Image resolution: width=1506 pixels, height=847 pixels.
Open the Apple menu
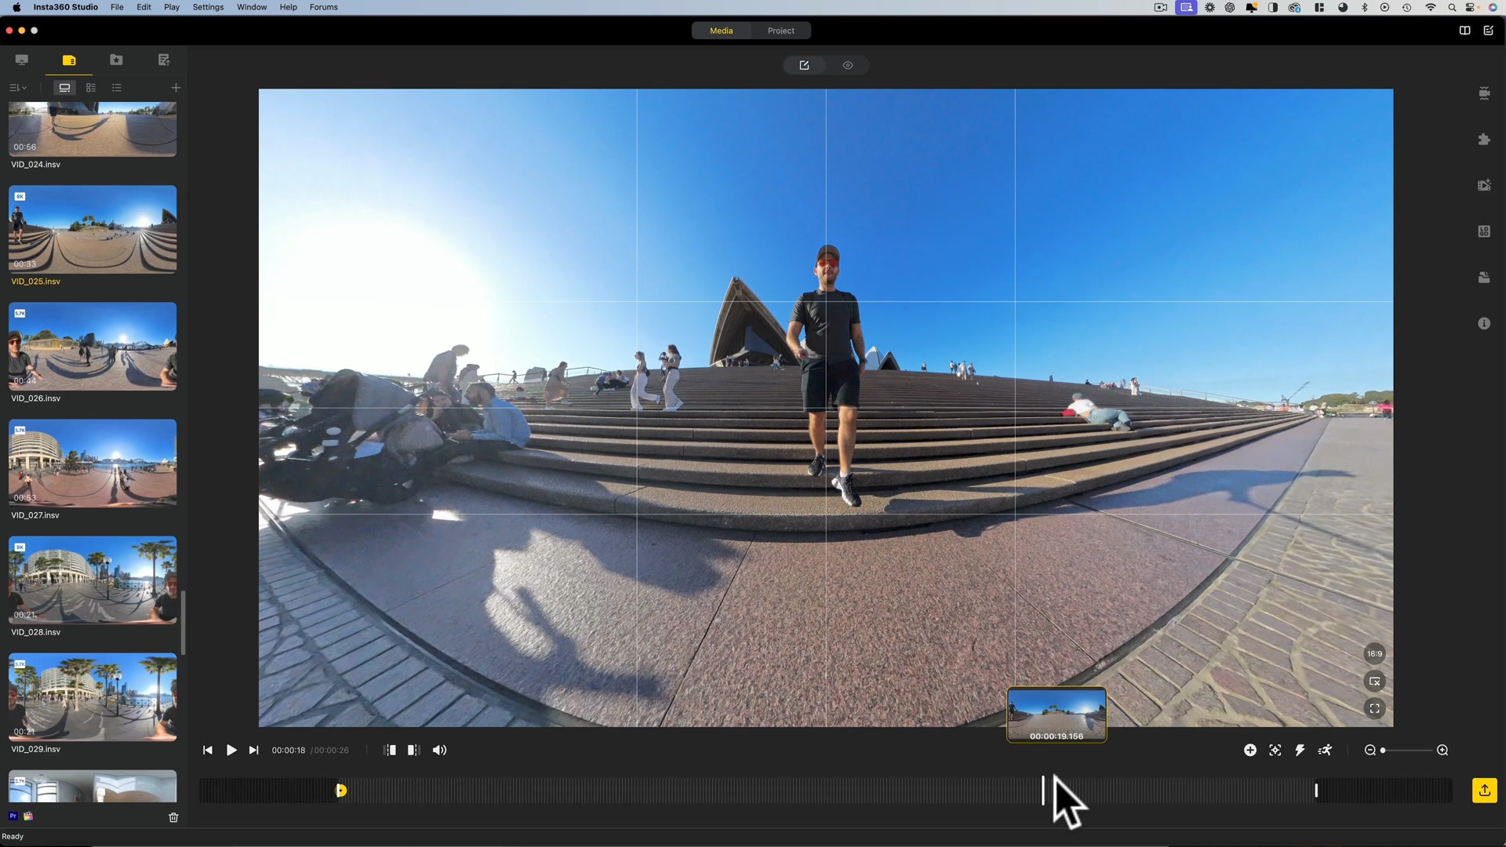pyautogui.click(x=16, y=7)
